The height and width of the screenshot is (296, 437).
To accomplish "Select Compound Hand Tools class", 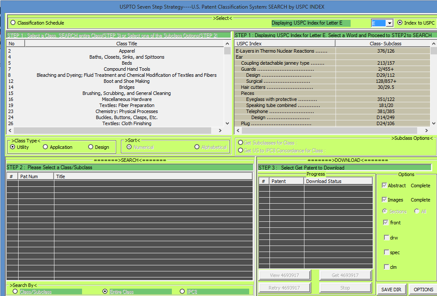I will coord(115,69).
